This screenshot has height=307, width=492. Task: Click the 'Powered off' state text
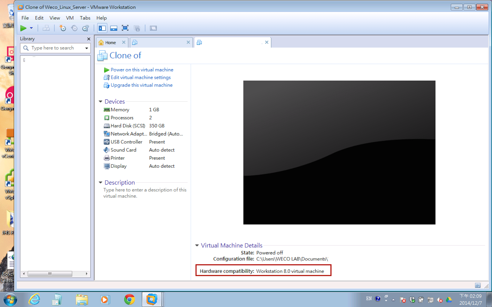tap(270, 253)
